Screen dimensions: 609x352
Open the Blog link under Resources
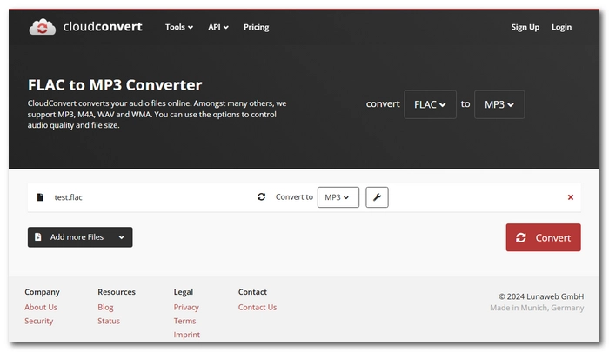[x=105, y=307]
